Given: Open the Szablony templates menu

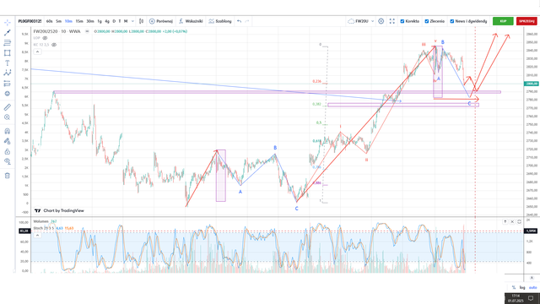Looking at the screenshot, I should [x=220, y=21].
